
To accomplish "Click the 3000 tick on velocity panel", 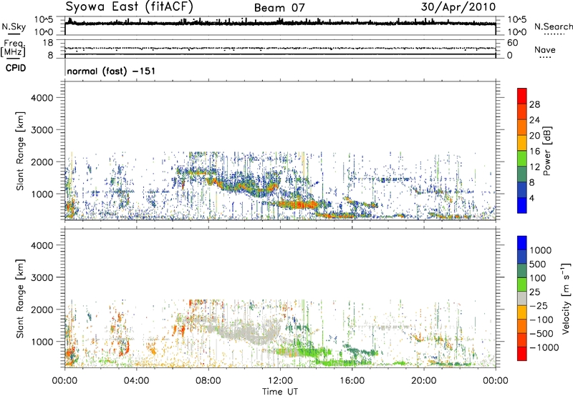I will (42, 277).
